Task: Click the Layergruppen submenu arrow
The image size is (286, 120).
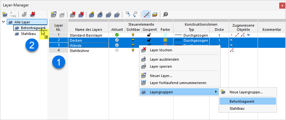Action: (x=216, y=92)
